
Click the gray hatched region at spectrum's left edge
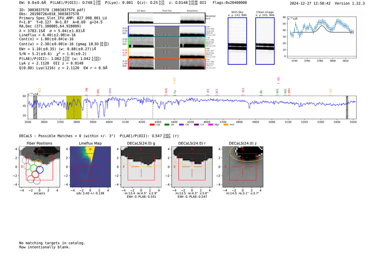pos(35,107)
